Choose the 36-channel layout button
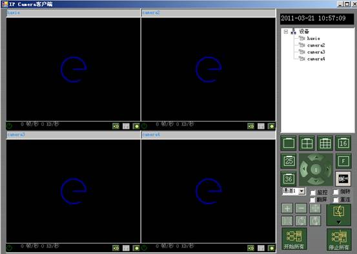 pyautogui.click(x=289, y=178)
